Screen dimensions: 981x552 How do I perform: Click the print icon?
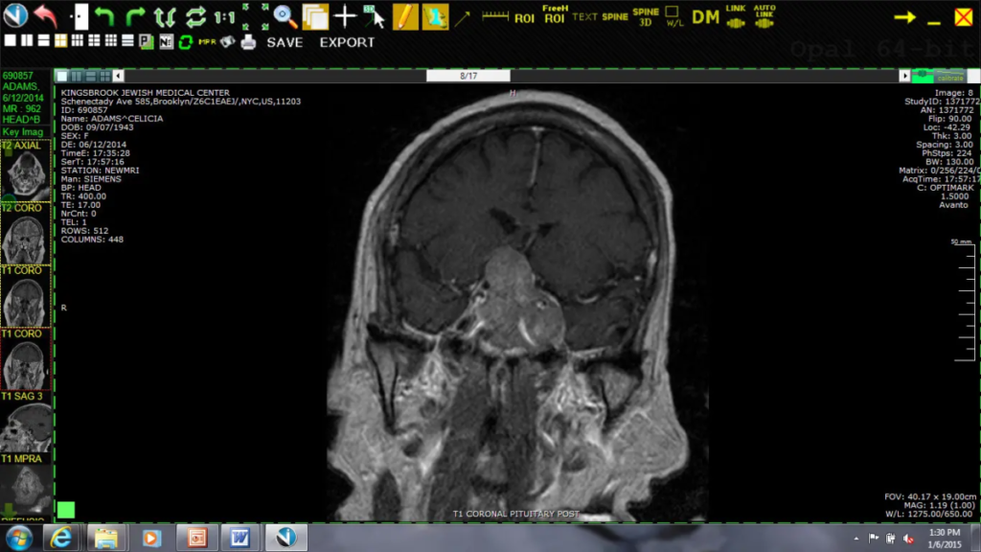pyautogui.click(x=248, y=42)
